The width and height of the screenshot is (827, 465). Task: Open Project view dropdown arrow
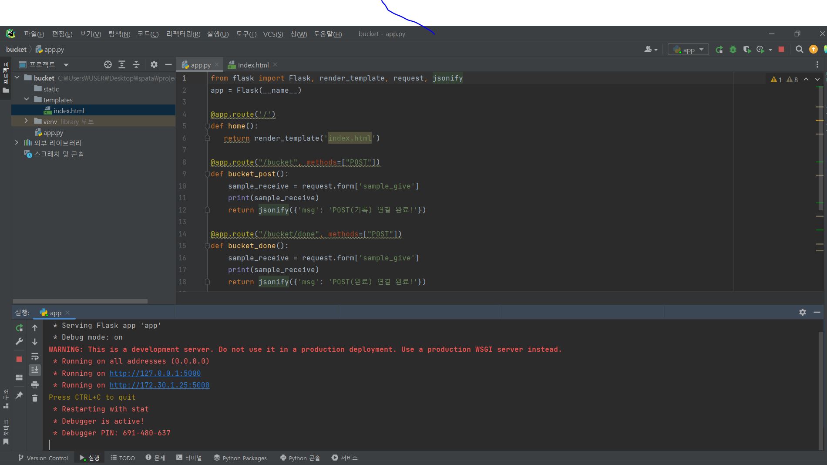(x=66, y=65)
